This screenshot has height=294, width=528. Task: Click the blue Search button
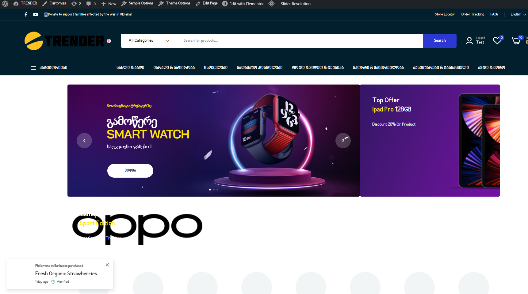point(440,41)
